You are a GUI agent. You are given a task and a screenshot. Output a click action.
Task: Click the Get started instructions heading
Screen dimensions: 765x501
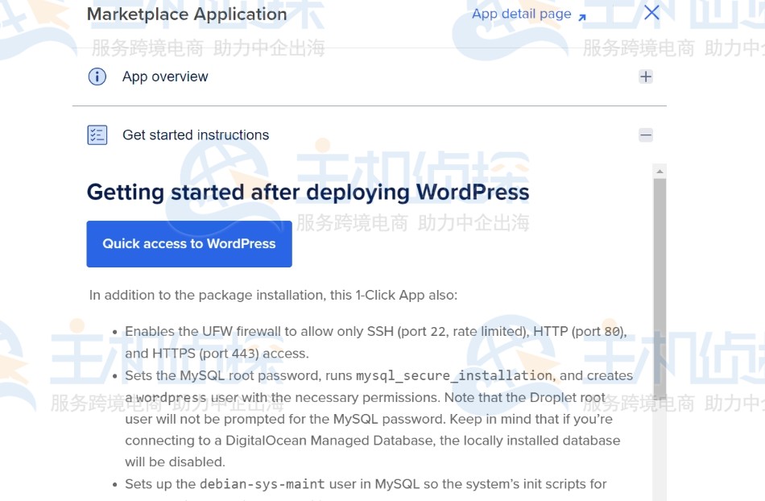196,135
